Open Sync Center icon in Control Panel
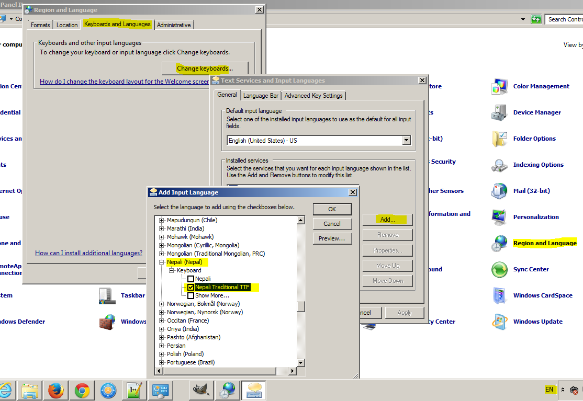 pyautogui.click(x=499, y=270)
